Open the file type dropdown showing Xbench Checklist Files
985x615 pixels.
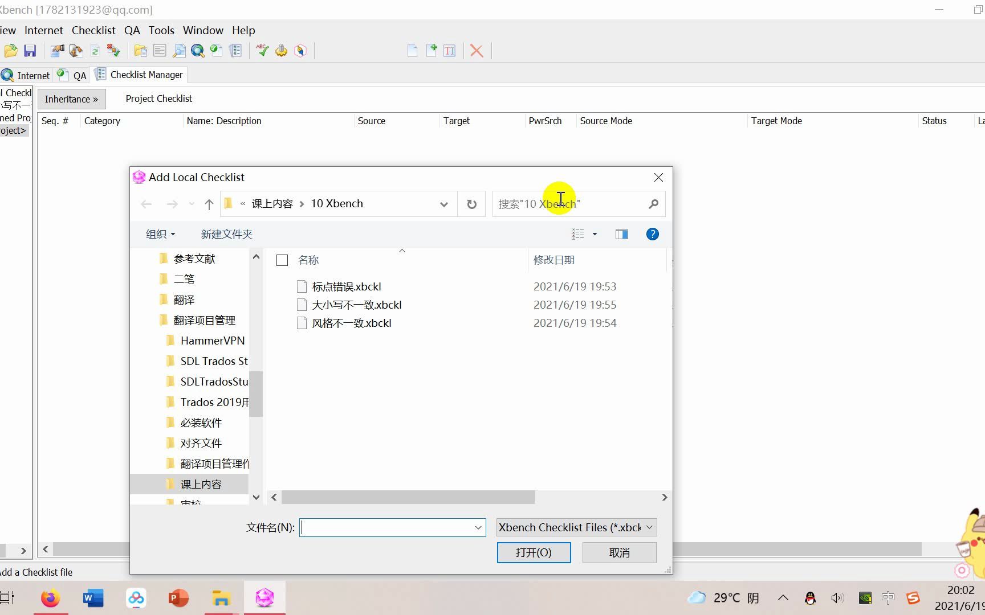(x=575, y=527)
